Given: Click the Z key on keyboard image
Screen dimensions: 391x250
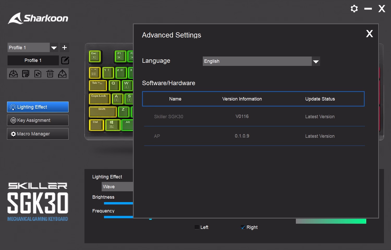Looking at the screenshot, I should tap(124, 112).
